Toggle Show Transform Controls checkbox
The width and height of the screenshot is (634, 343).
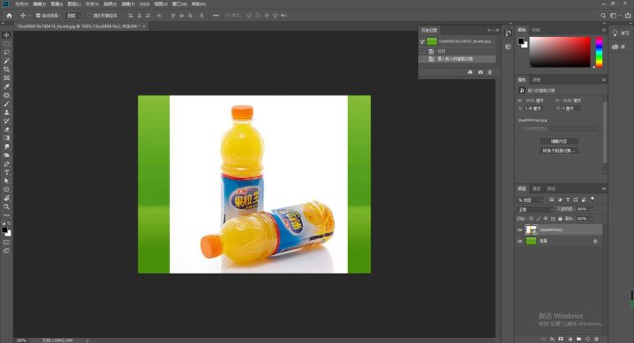coord(90,15)
